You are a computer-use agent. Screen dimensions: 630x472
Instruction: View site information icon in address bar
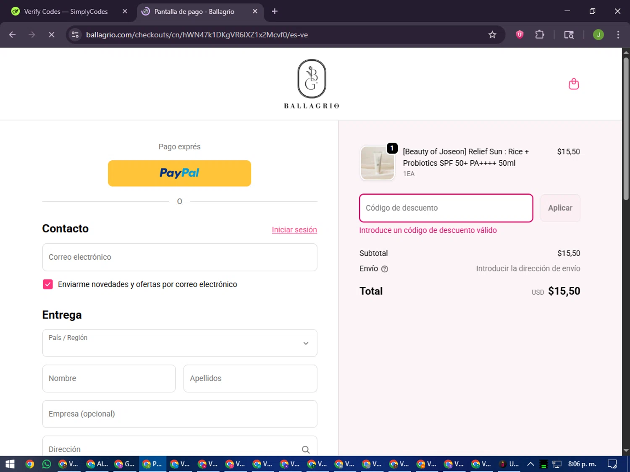coord(75,35)
